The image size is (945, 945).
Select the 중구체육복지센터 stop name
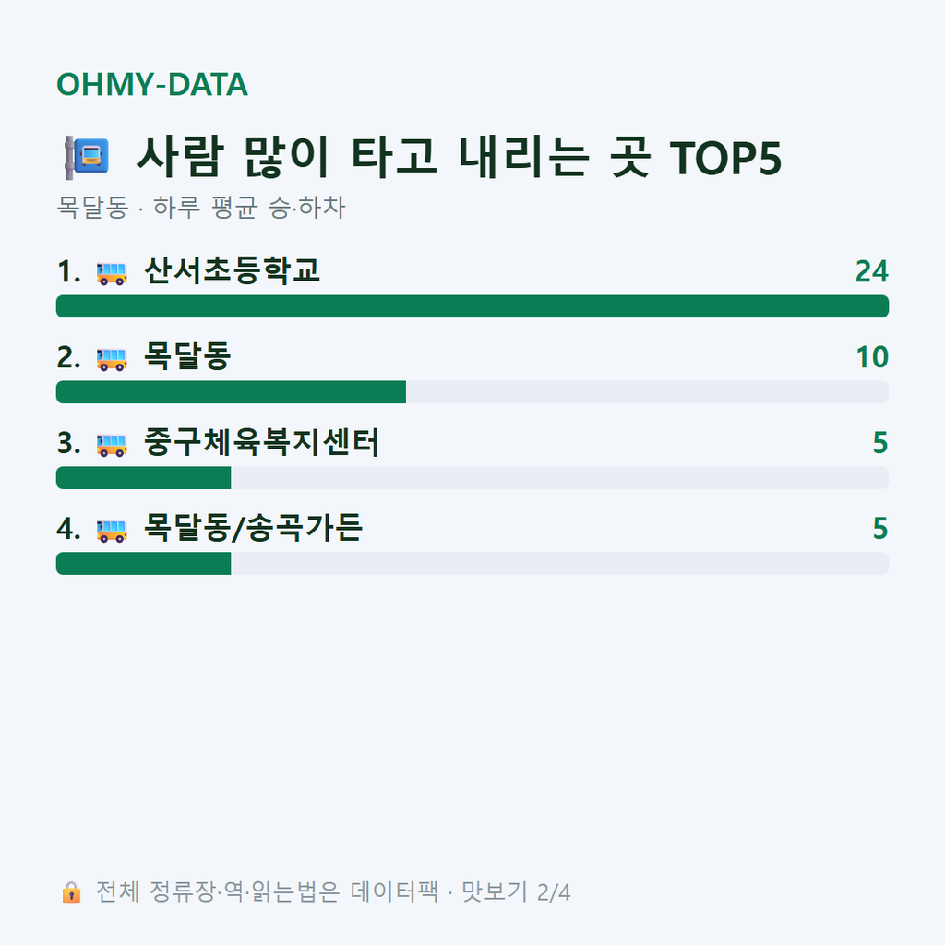261,442
